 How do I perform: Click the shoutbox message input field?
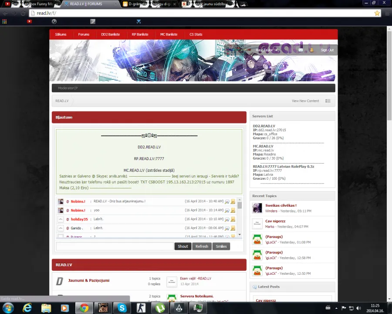click(115, 246)
